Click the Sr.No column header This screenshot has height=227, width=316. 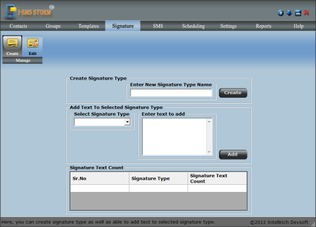click(99, 178)
